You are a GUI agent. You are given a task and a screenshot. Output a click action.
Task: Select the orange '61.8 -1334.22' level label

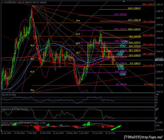pyautogui.click(x=149, y=35)
